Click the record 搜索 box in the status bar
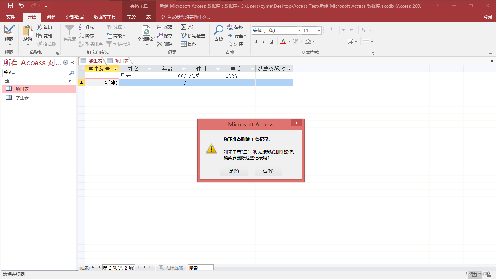The image size is (496, 279). 200,268
